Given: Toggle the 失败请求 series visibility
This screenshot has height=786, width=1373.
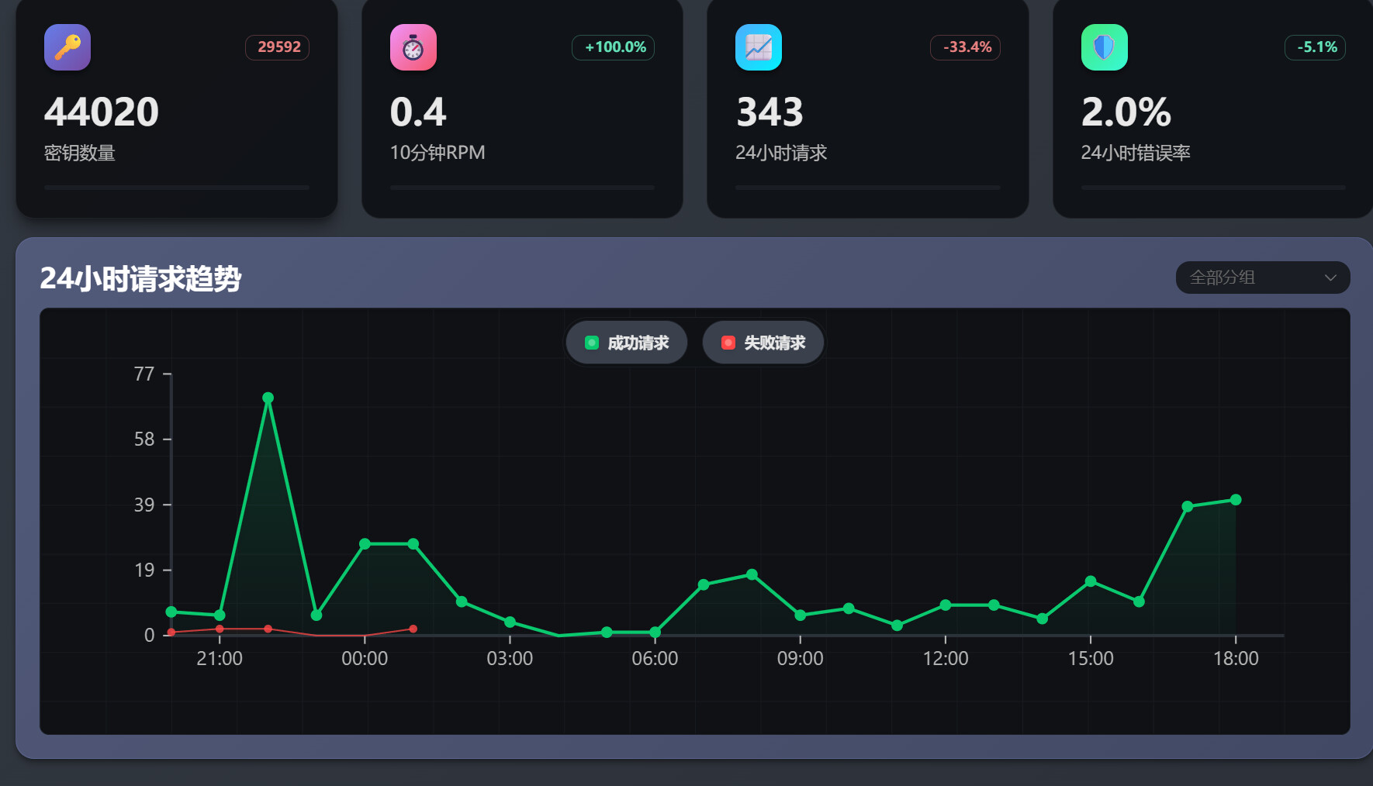Looking at the screenshot, I should tap(763, 343).
